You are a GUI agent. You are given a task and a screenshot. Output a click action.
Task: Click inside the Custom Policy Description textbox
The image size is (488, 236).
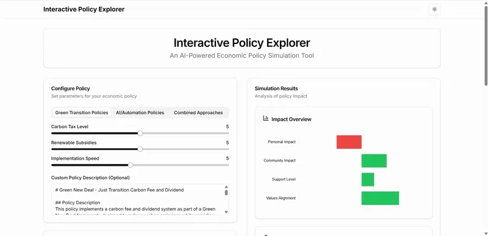(x=140, y=199)
